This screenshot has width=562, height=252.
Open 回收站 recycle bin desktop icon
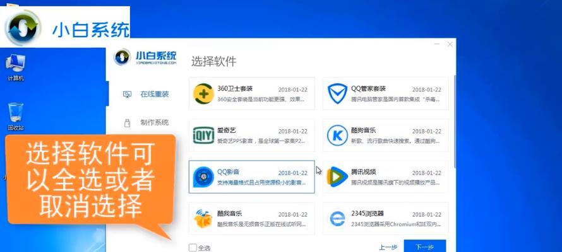[x=16, y=116]
